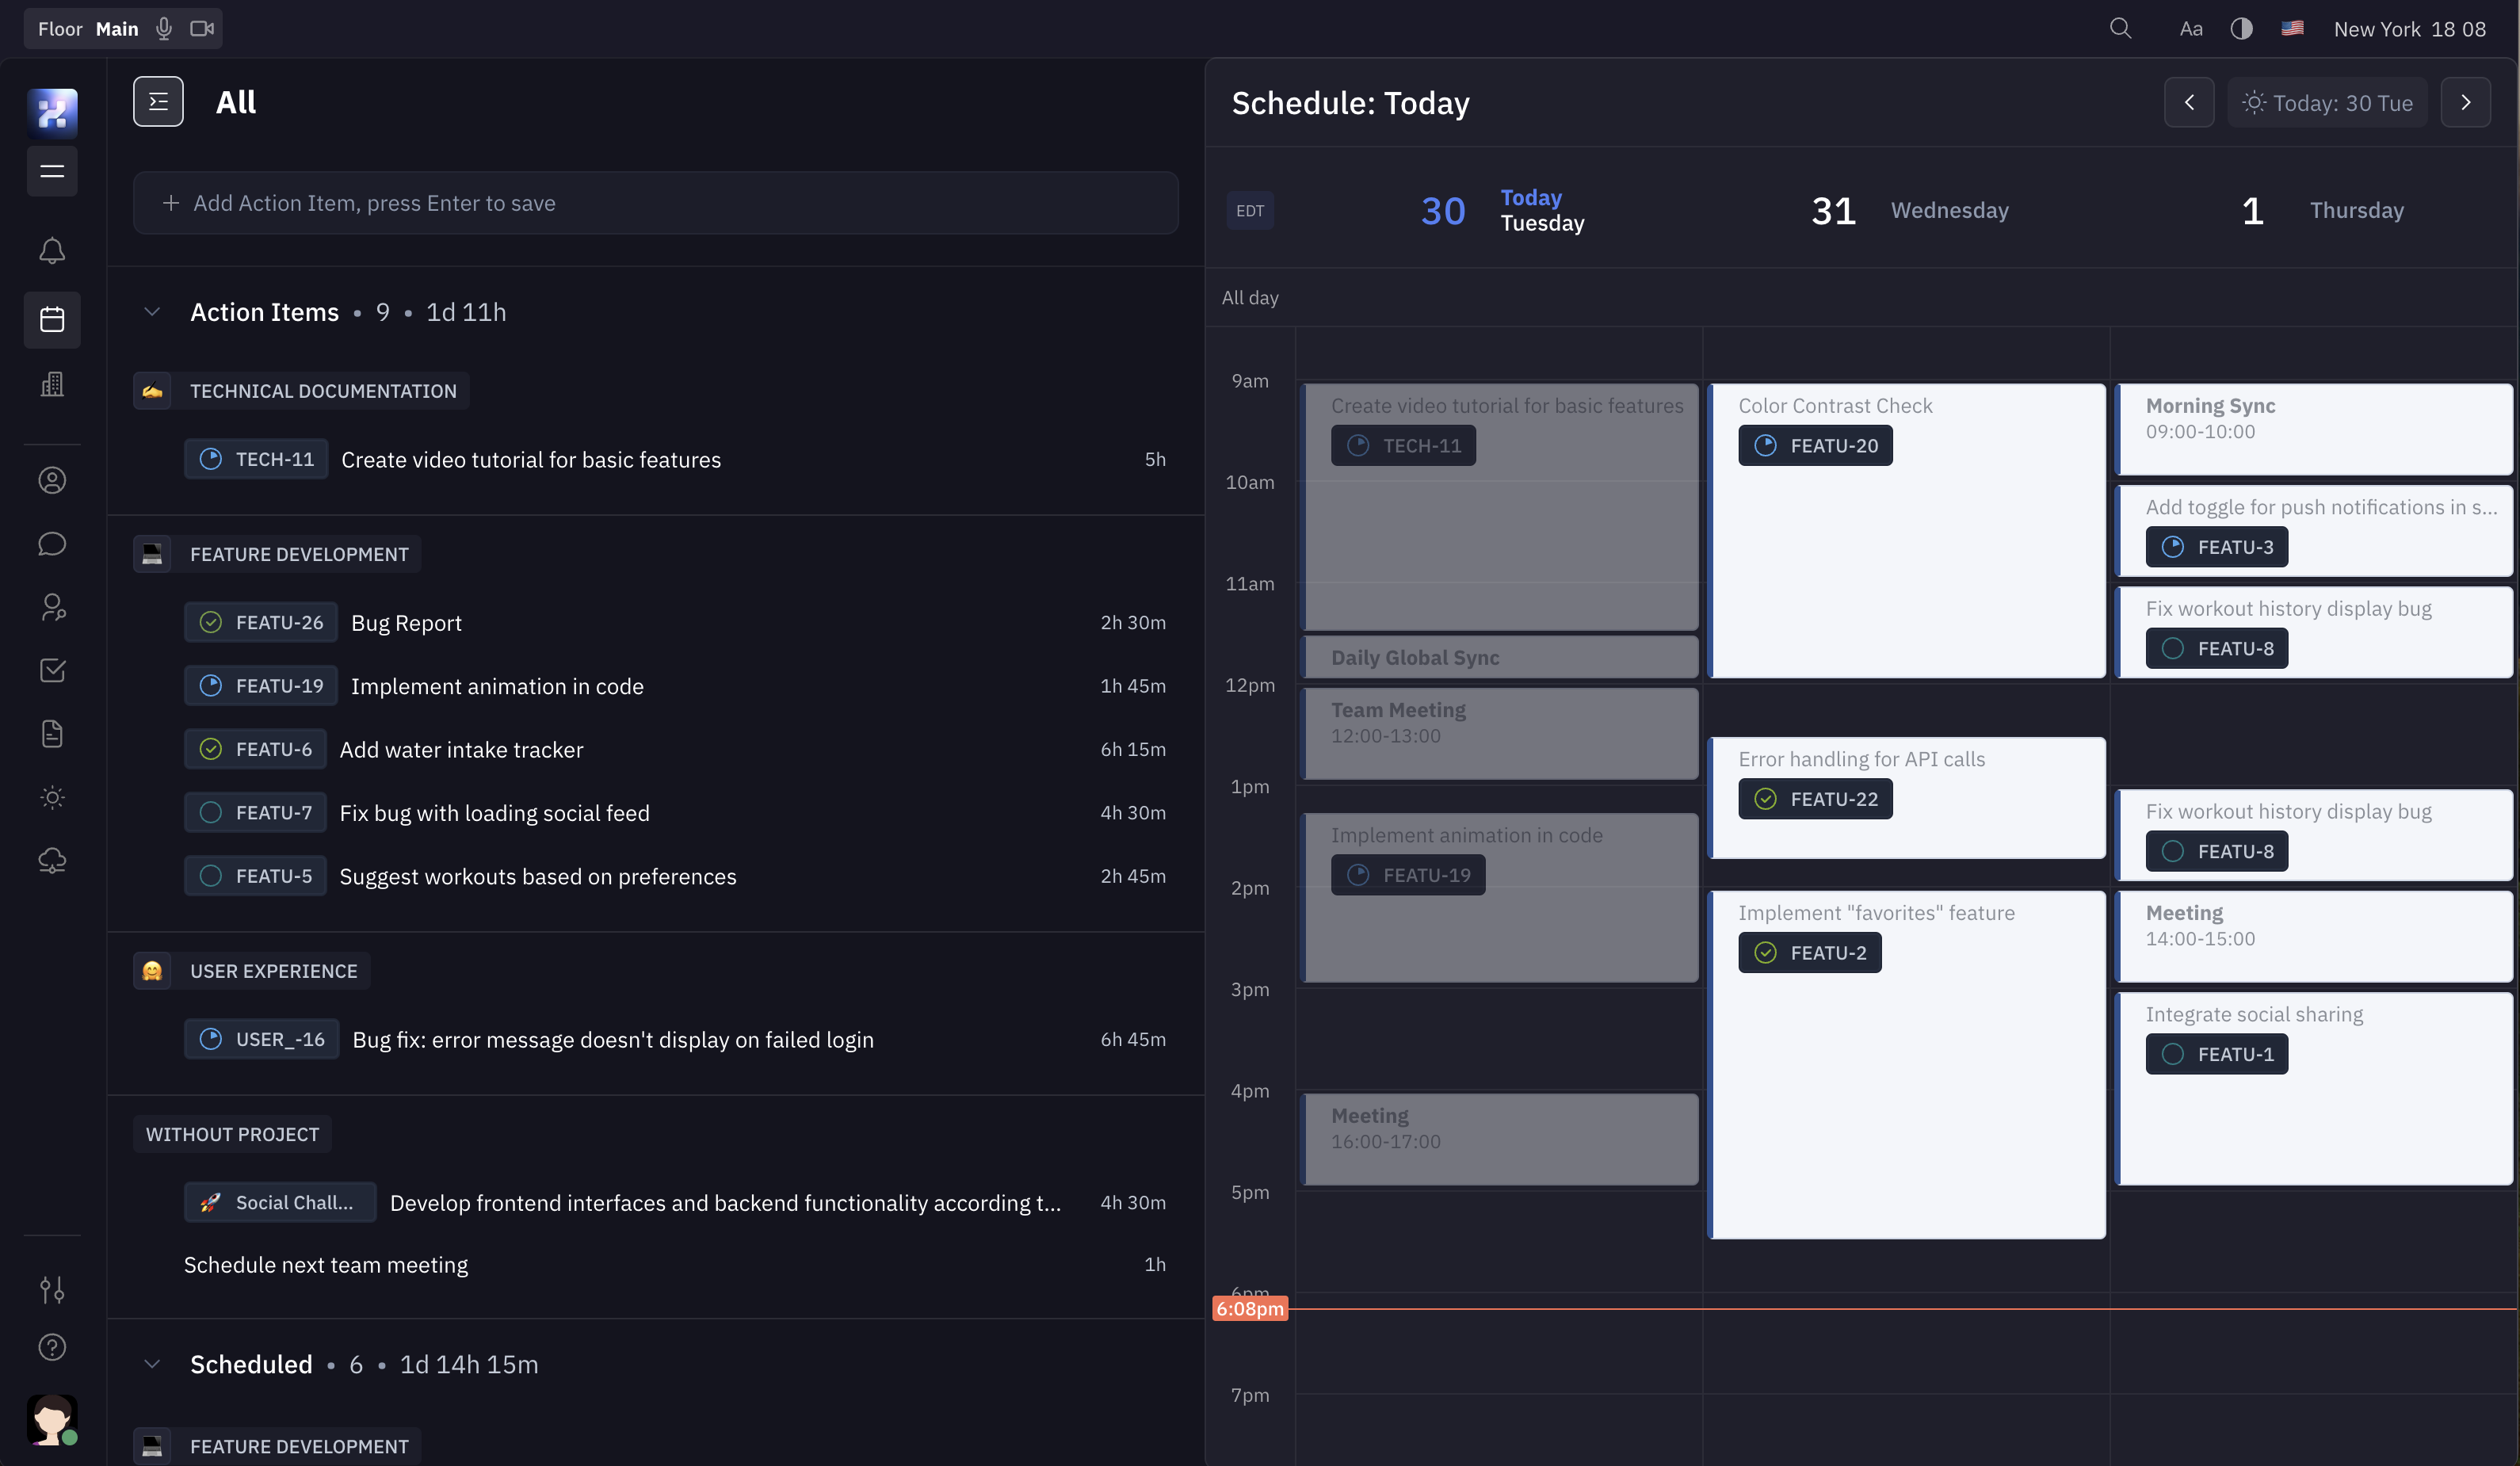Open the office building icon in sidebar
This screenshot has width=2520, height=1466.
52,384
